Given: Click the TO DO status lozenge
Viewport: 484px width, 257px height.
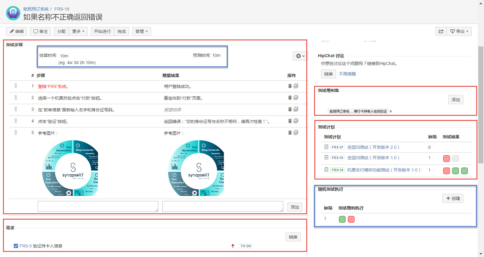Looking at the screenshot, I should click(x=246, y=246).
